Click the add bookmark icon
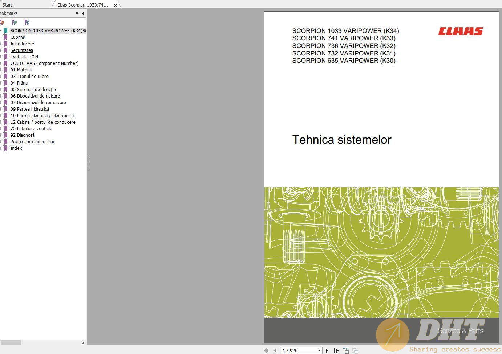This screenshot has width=502, height=354. pyautogui.click(x=14, y=22)
